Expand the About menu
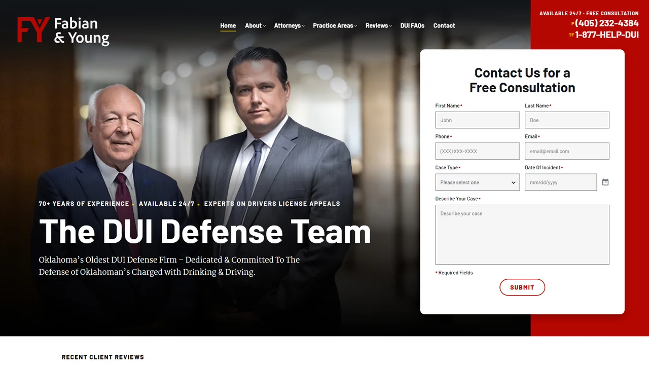 tap(255, 25)
